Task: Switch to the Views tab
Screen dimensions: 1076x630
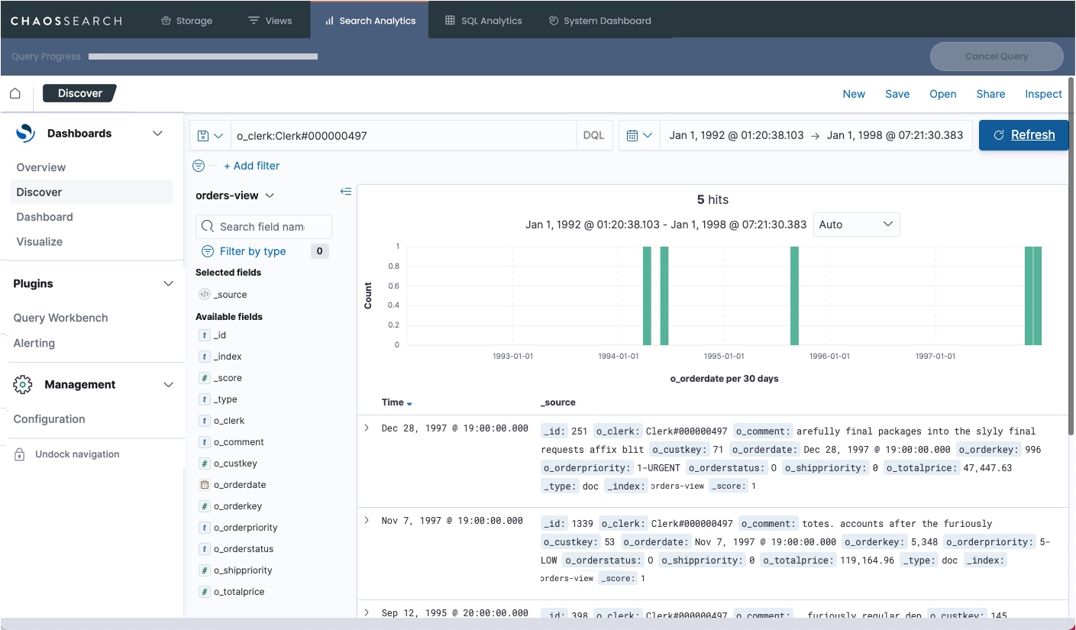Action: pyautogui.click(x=270, y=21)
